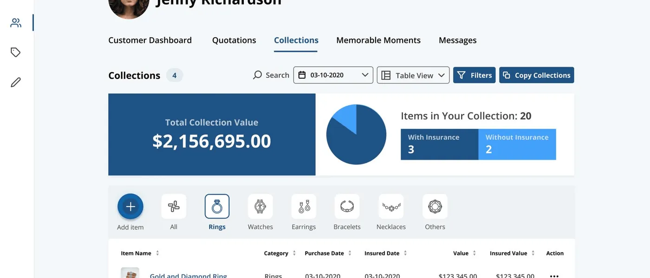Click the Without Insurance tile
The height and width of the screenshot is (278, 650).
pos(517,145)
